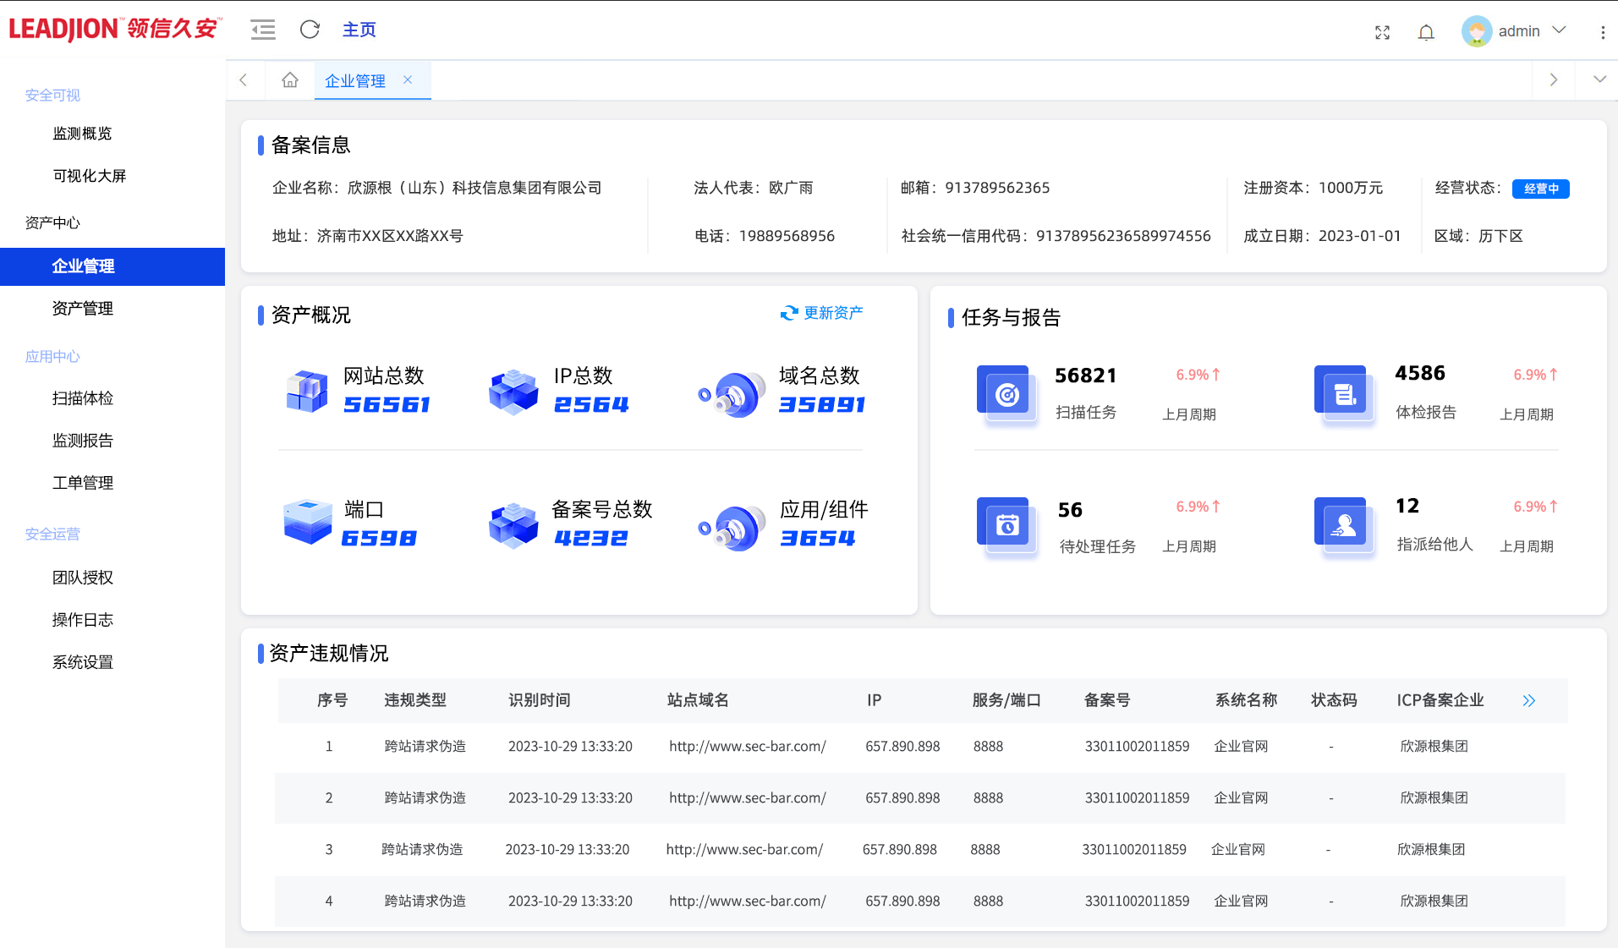
Task: Click the 域名总数 value 35891
Action: click(x=822, y=405)
